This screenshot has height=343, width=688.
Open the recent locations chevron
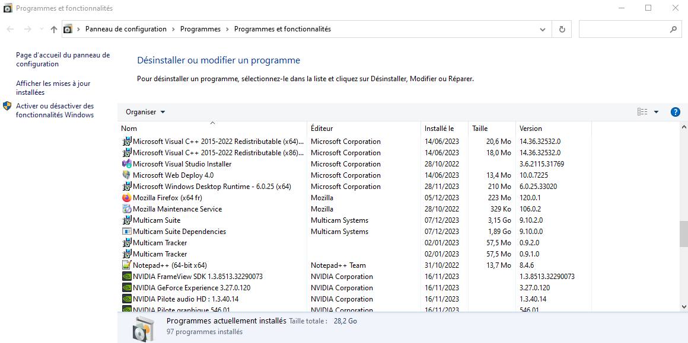42,30
